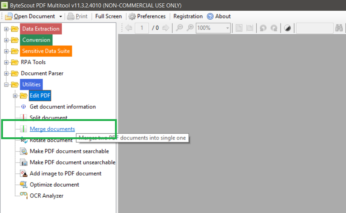Click the OCR Analyzer glasses icon

pos(23,195)
